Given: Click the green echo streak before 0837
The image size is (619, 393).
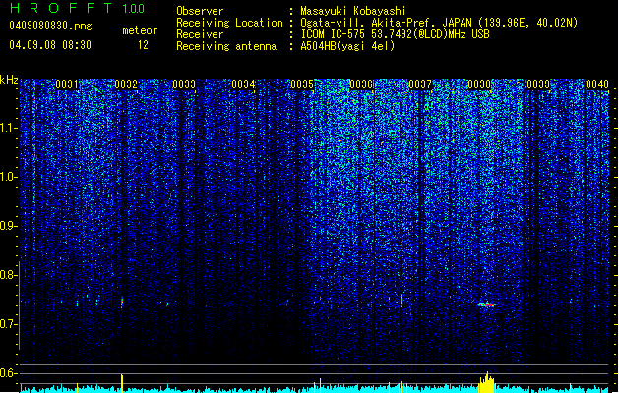Looking at the screenshot, I should click(402, 300).
